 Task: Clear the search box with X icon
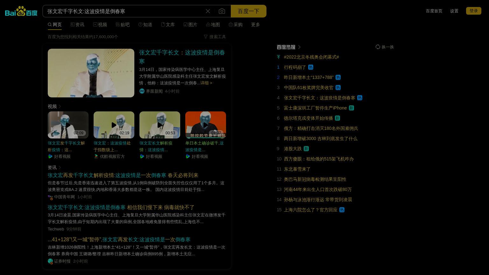pyautogui.click(x=208, y=11)
